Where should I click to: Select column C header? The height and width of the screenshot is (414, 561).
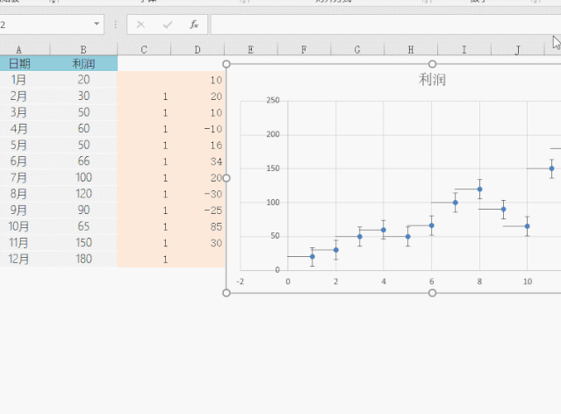coord(144,49)
